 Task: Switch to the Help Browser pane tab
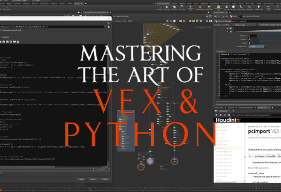[x=262, y=108]
